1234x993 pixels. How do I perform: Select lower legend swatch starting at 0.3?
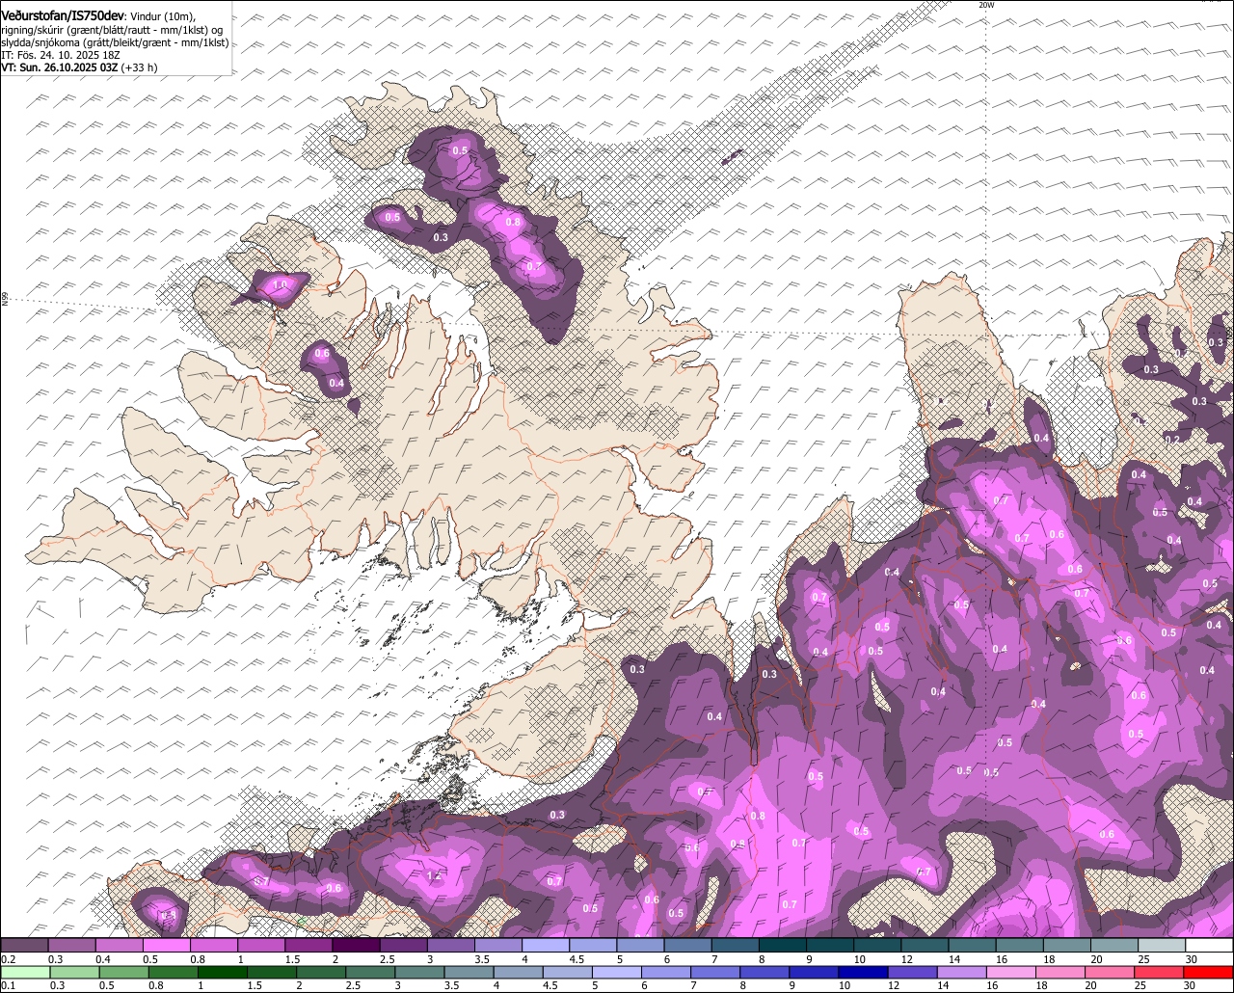(x=73, y=973)
